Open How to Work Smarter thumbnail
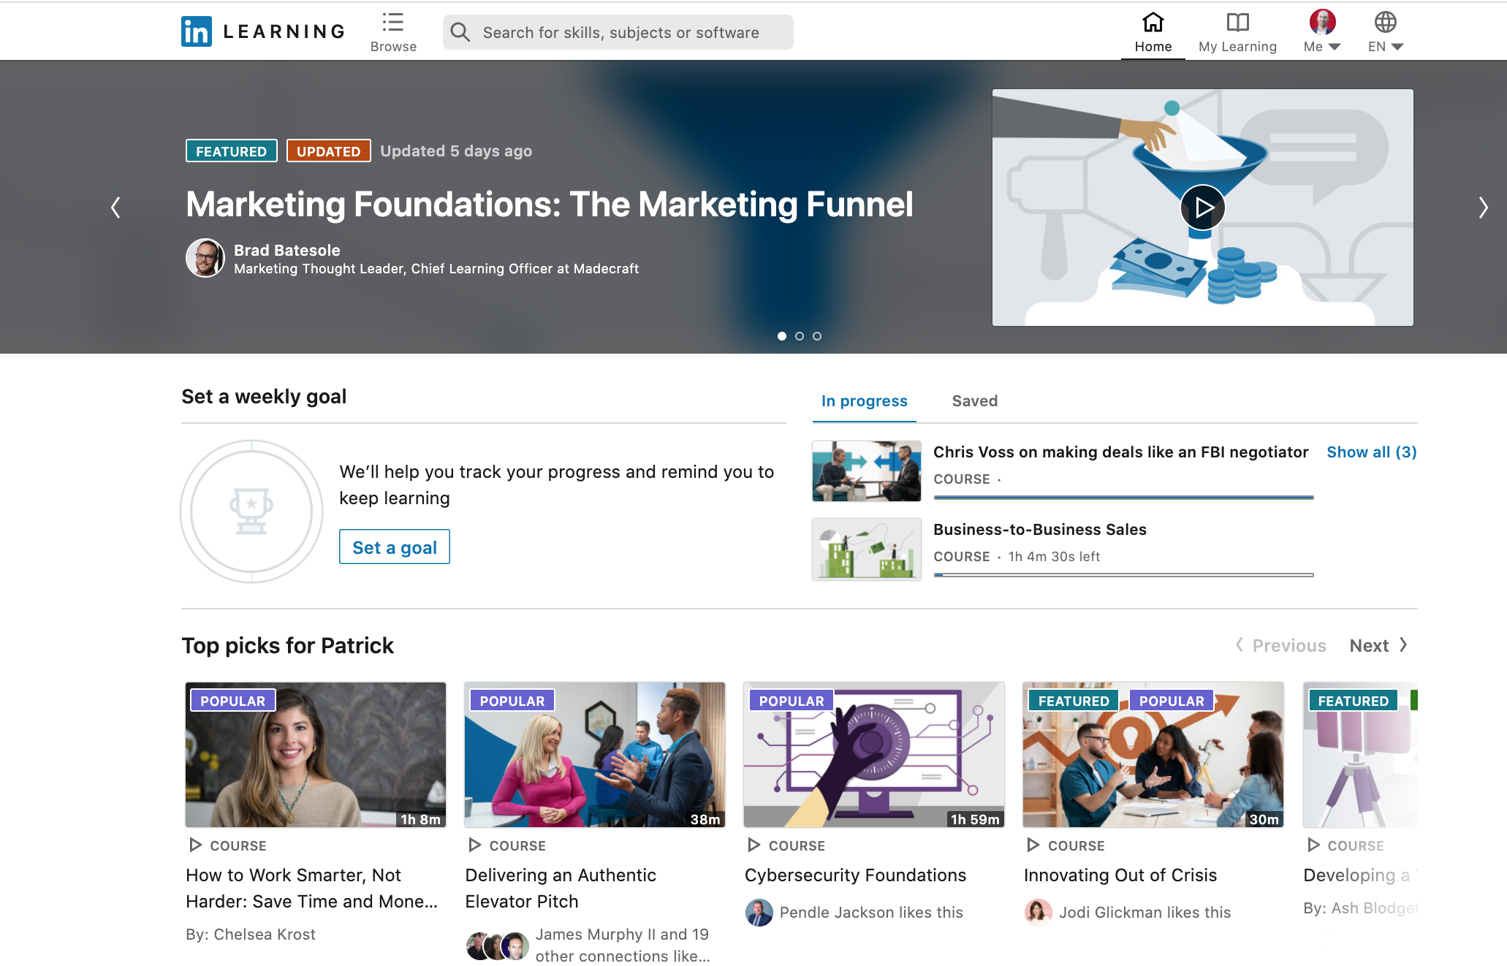The width and height of the screenshot is (1507, 966). click(x=316, y=755)
